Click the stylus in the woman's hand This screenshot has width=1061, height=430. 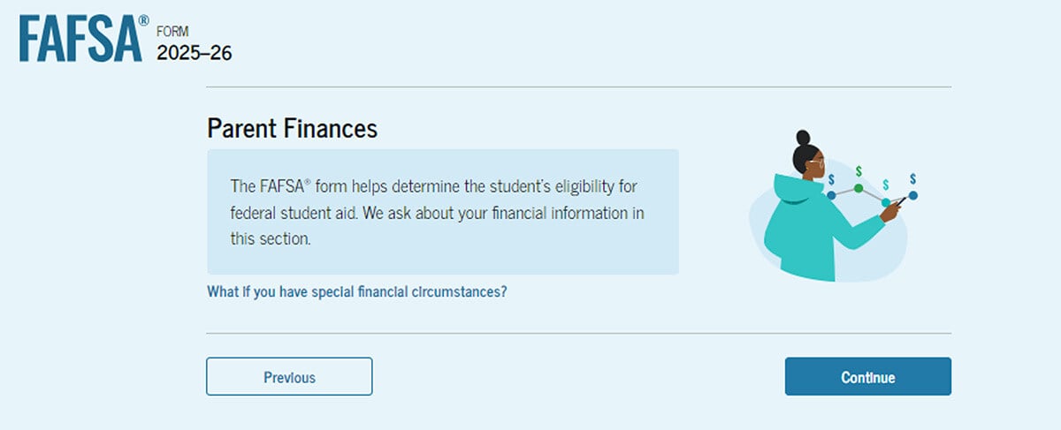pyautogui.click(x=902, y=200)
